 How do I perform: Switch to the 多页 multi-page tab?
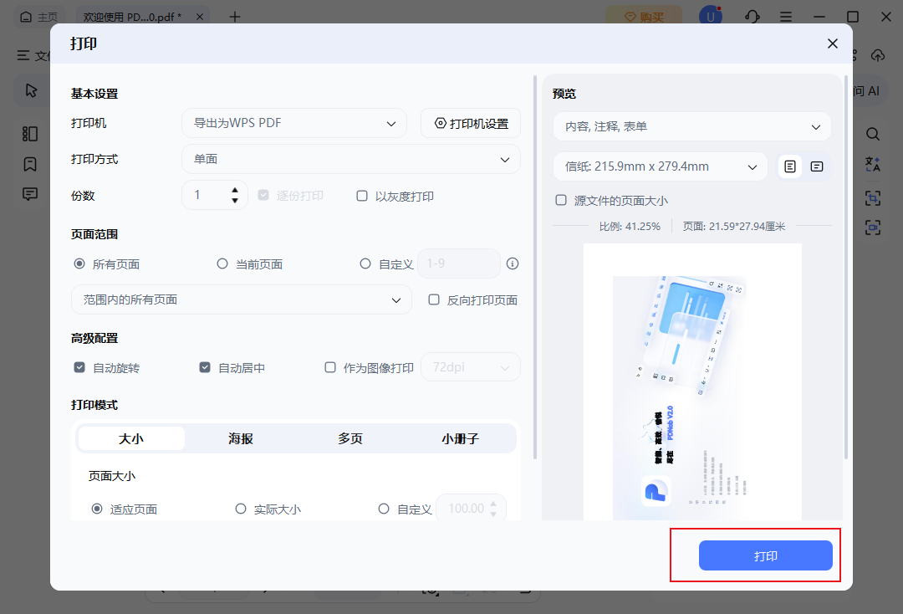click(350, 438)
